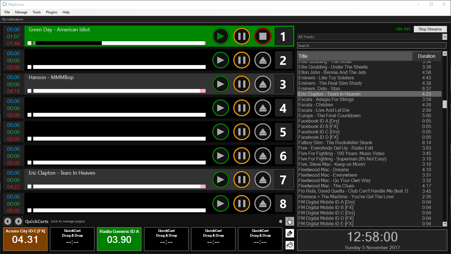Open All Tracks category dropdown
Screen dimensions: 451x254
445,37
